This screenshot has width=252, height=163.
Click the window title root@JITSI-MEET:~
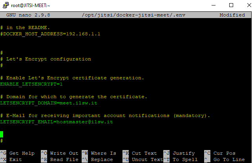[x=31, y=5]
